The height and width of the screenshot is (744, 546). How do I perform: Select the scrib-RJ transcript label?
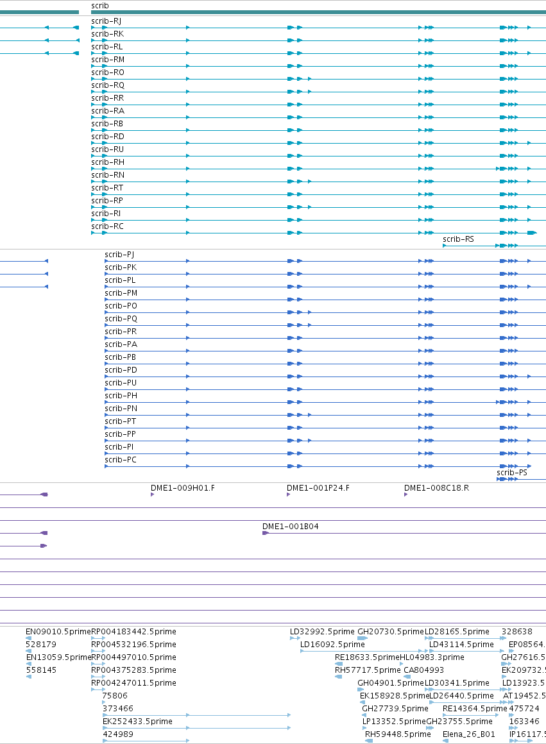[x=106, y=21]
